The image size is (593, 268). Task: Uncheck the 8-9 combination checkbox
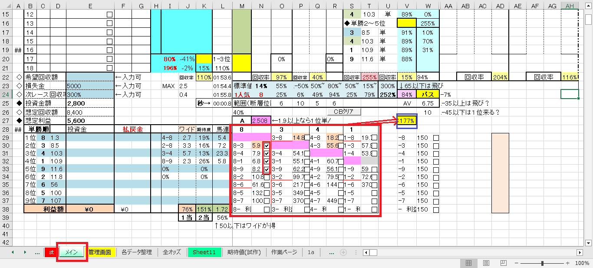267,169
